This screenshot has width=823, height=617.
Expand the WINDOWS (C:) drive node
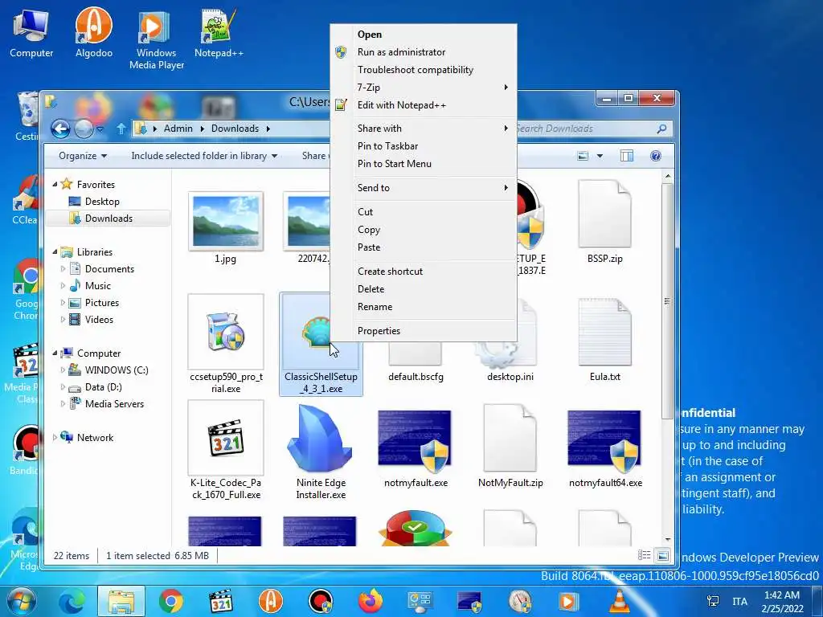(63, 370)
